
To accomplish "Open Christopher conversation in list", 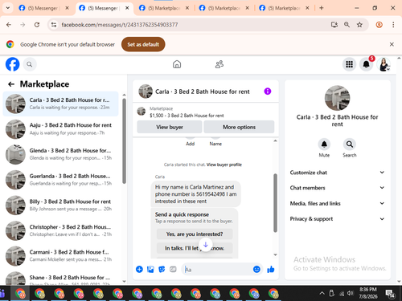I will [60, 230].
